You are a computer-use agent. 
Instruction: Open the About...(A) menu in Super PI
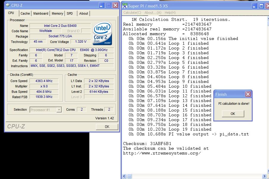153,13
